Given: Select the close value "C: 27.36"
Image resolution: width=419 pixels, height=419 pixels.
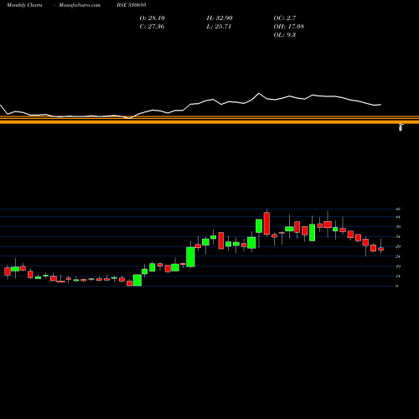Looking at the screenshot, I should (x=152, y=27).
